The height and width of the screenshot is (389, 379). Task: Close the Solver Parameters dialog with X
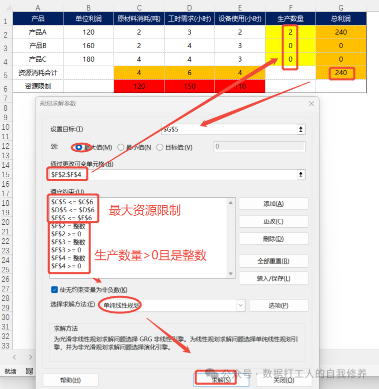(311, 104)
